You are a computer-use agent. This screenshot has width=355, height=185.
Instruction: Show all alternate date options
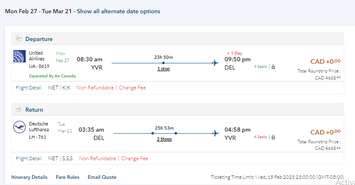[118, 11]
